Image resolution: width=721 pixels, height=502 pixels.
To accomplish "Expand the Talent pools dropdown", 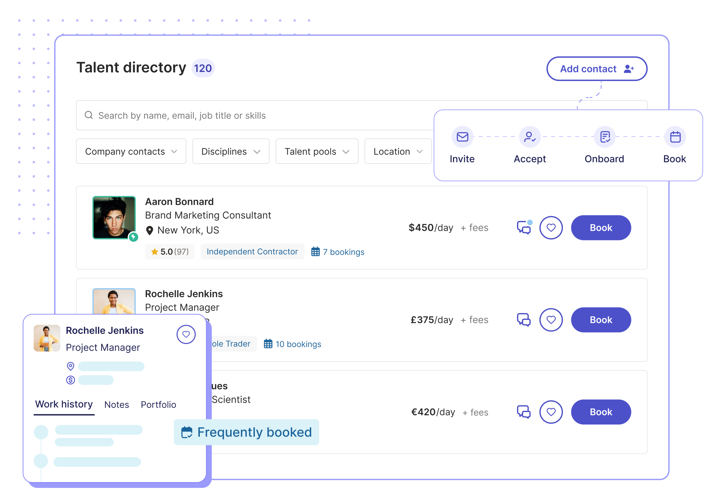I will pos(317,151).
